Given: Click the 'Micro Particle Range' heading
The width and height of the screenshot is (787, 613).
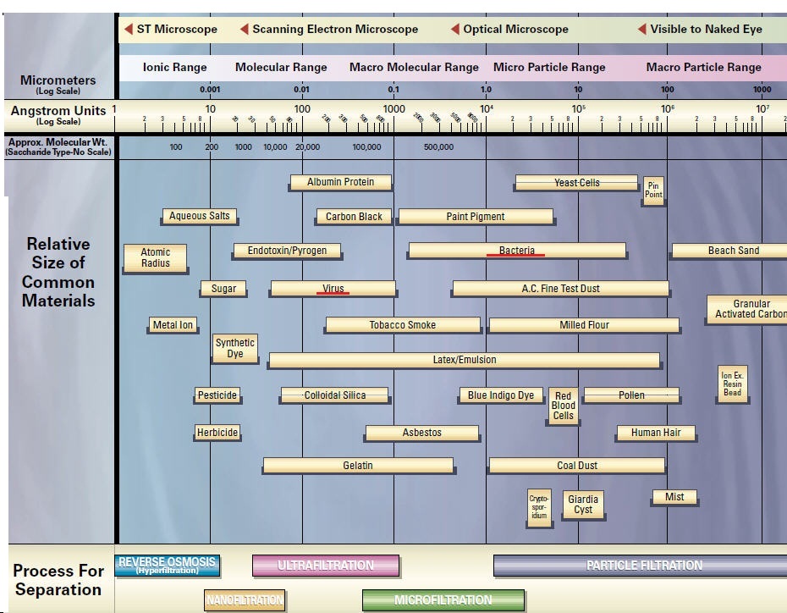Looking at the screenshot, I should [x=549, y=67].
